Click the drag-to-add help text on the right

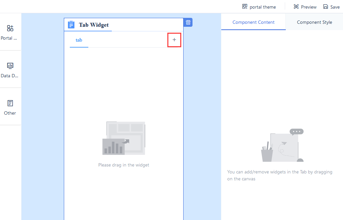279,175
